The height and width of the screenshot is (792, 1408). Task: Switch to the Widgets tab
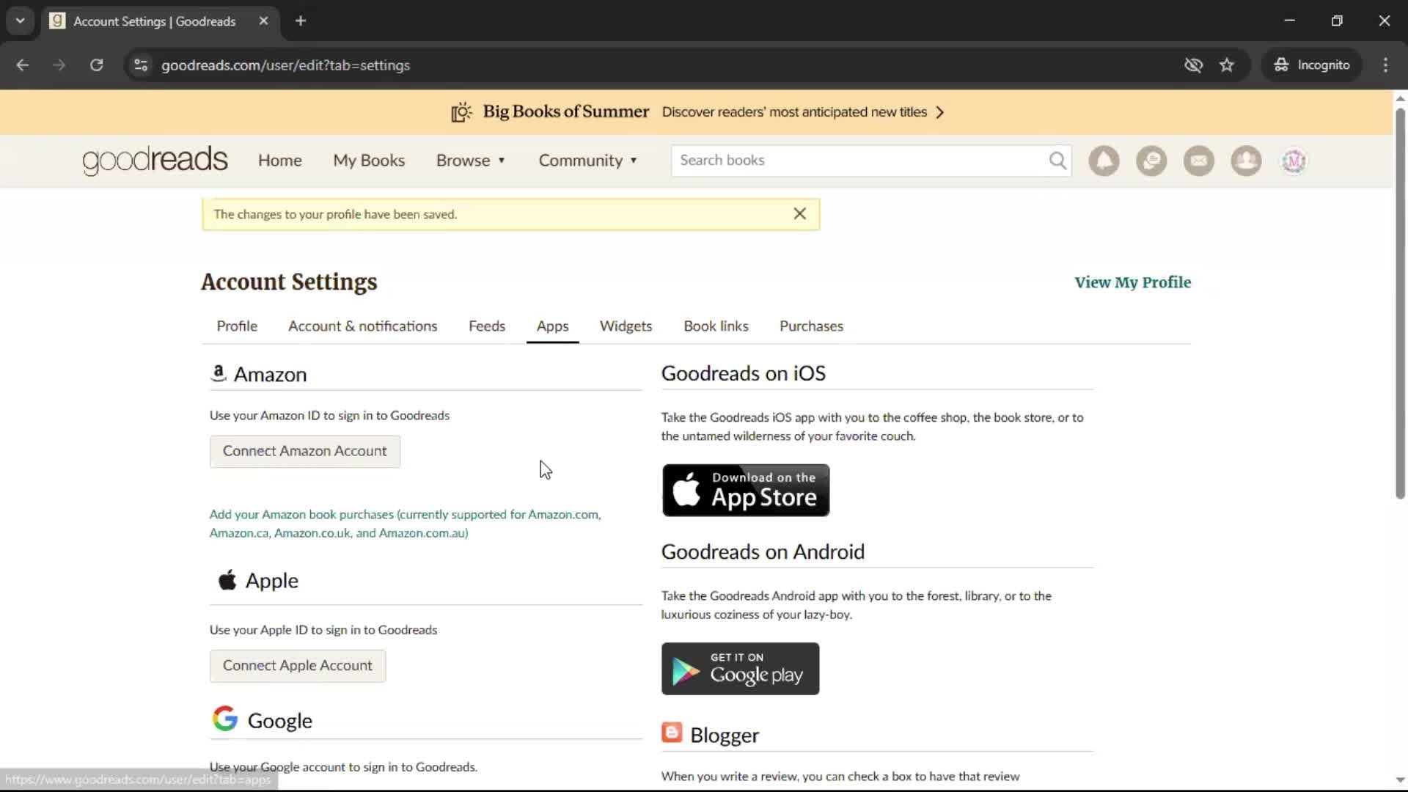(x=626, y=326)
